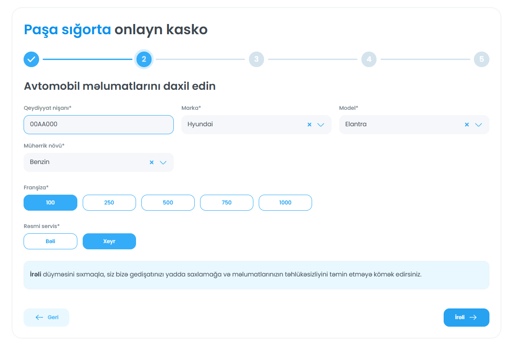The width and height of the screenshot is (517, 352).
Task: Expand the Marka dropdown chevron
Action: (321, 125)
